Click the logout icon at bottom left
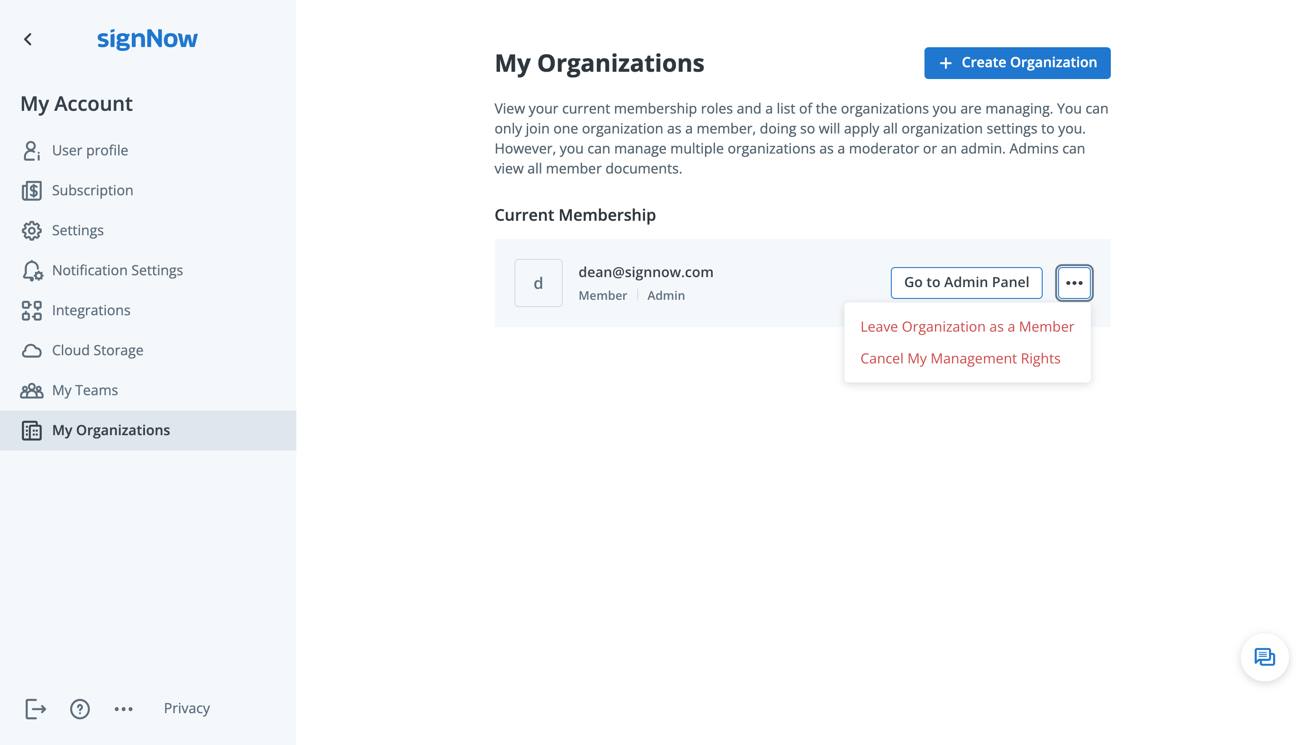The height and width of the screenshot is (745, 1309). [35, 709]
